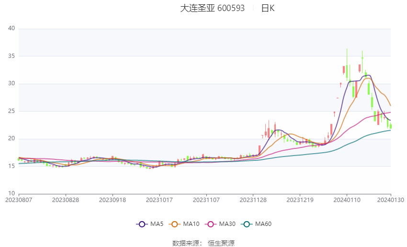Image resolution: width=407 pixels, height=247 pixels.
Task: Click the data source text 数据来源：恒生聚源
Action: (203, 243)
